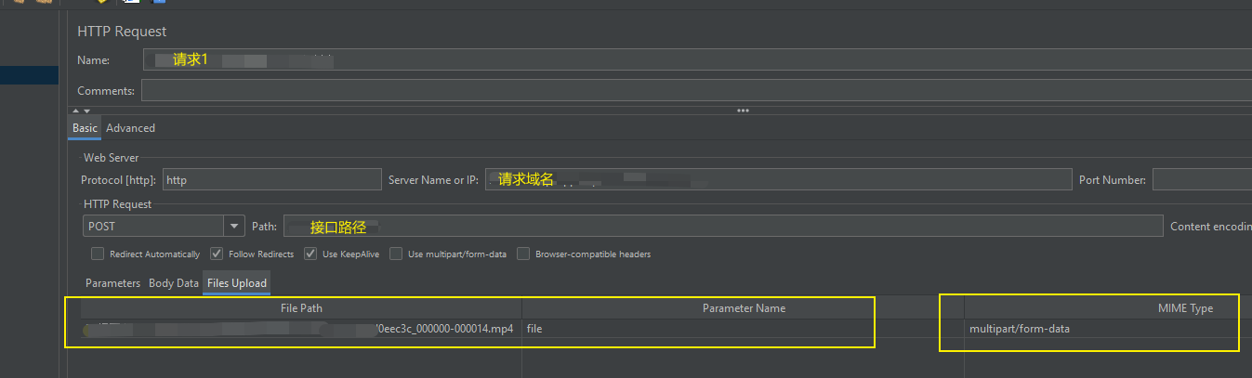Click the MIME Type column header
Viewport: 1252px width, 378px height.
1108,308
